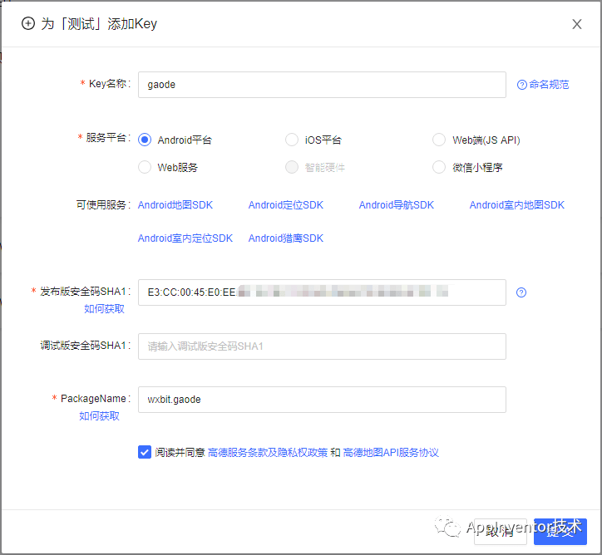Open the Android猎鹰SDK link
Viewport: 602px width, 555px height.
tap(286, 238)
